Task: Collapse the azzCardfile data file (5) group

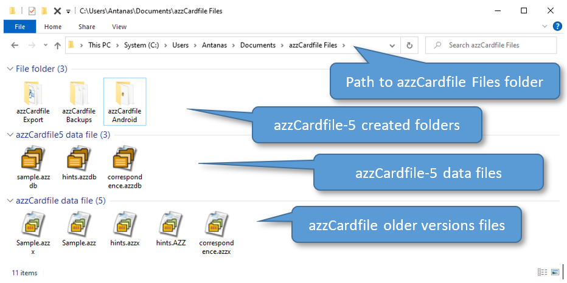Action: pos(10,200)
